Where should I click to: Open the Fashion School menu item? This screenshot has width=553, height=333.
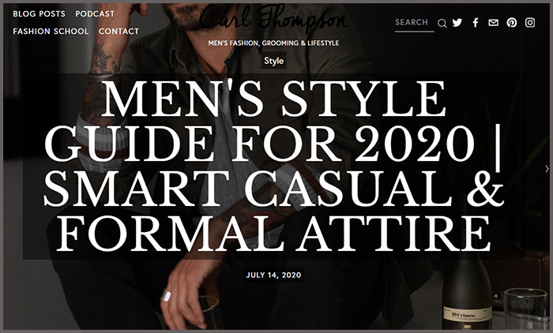51,32
